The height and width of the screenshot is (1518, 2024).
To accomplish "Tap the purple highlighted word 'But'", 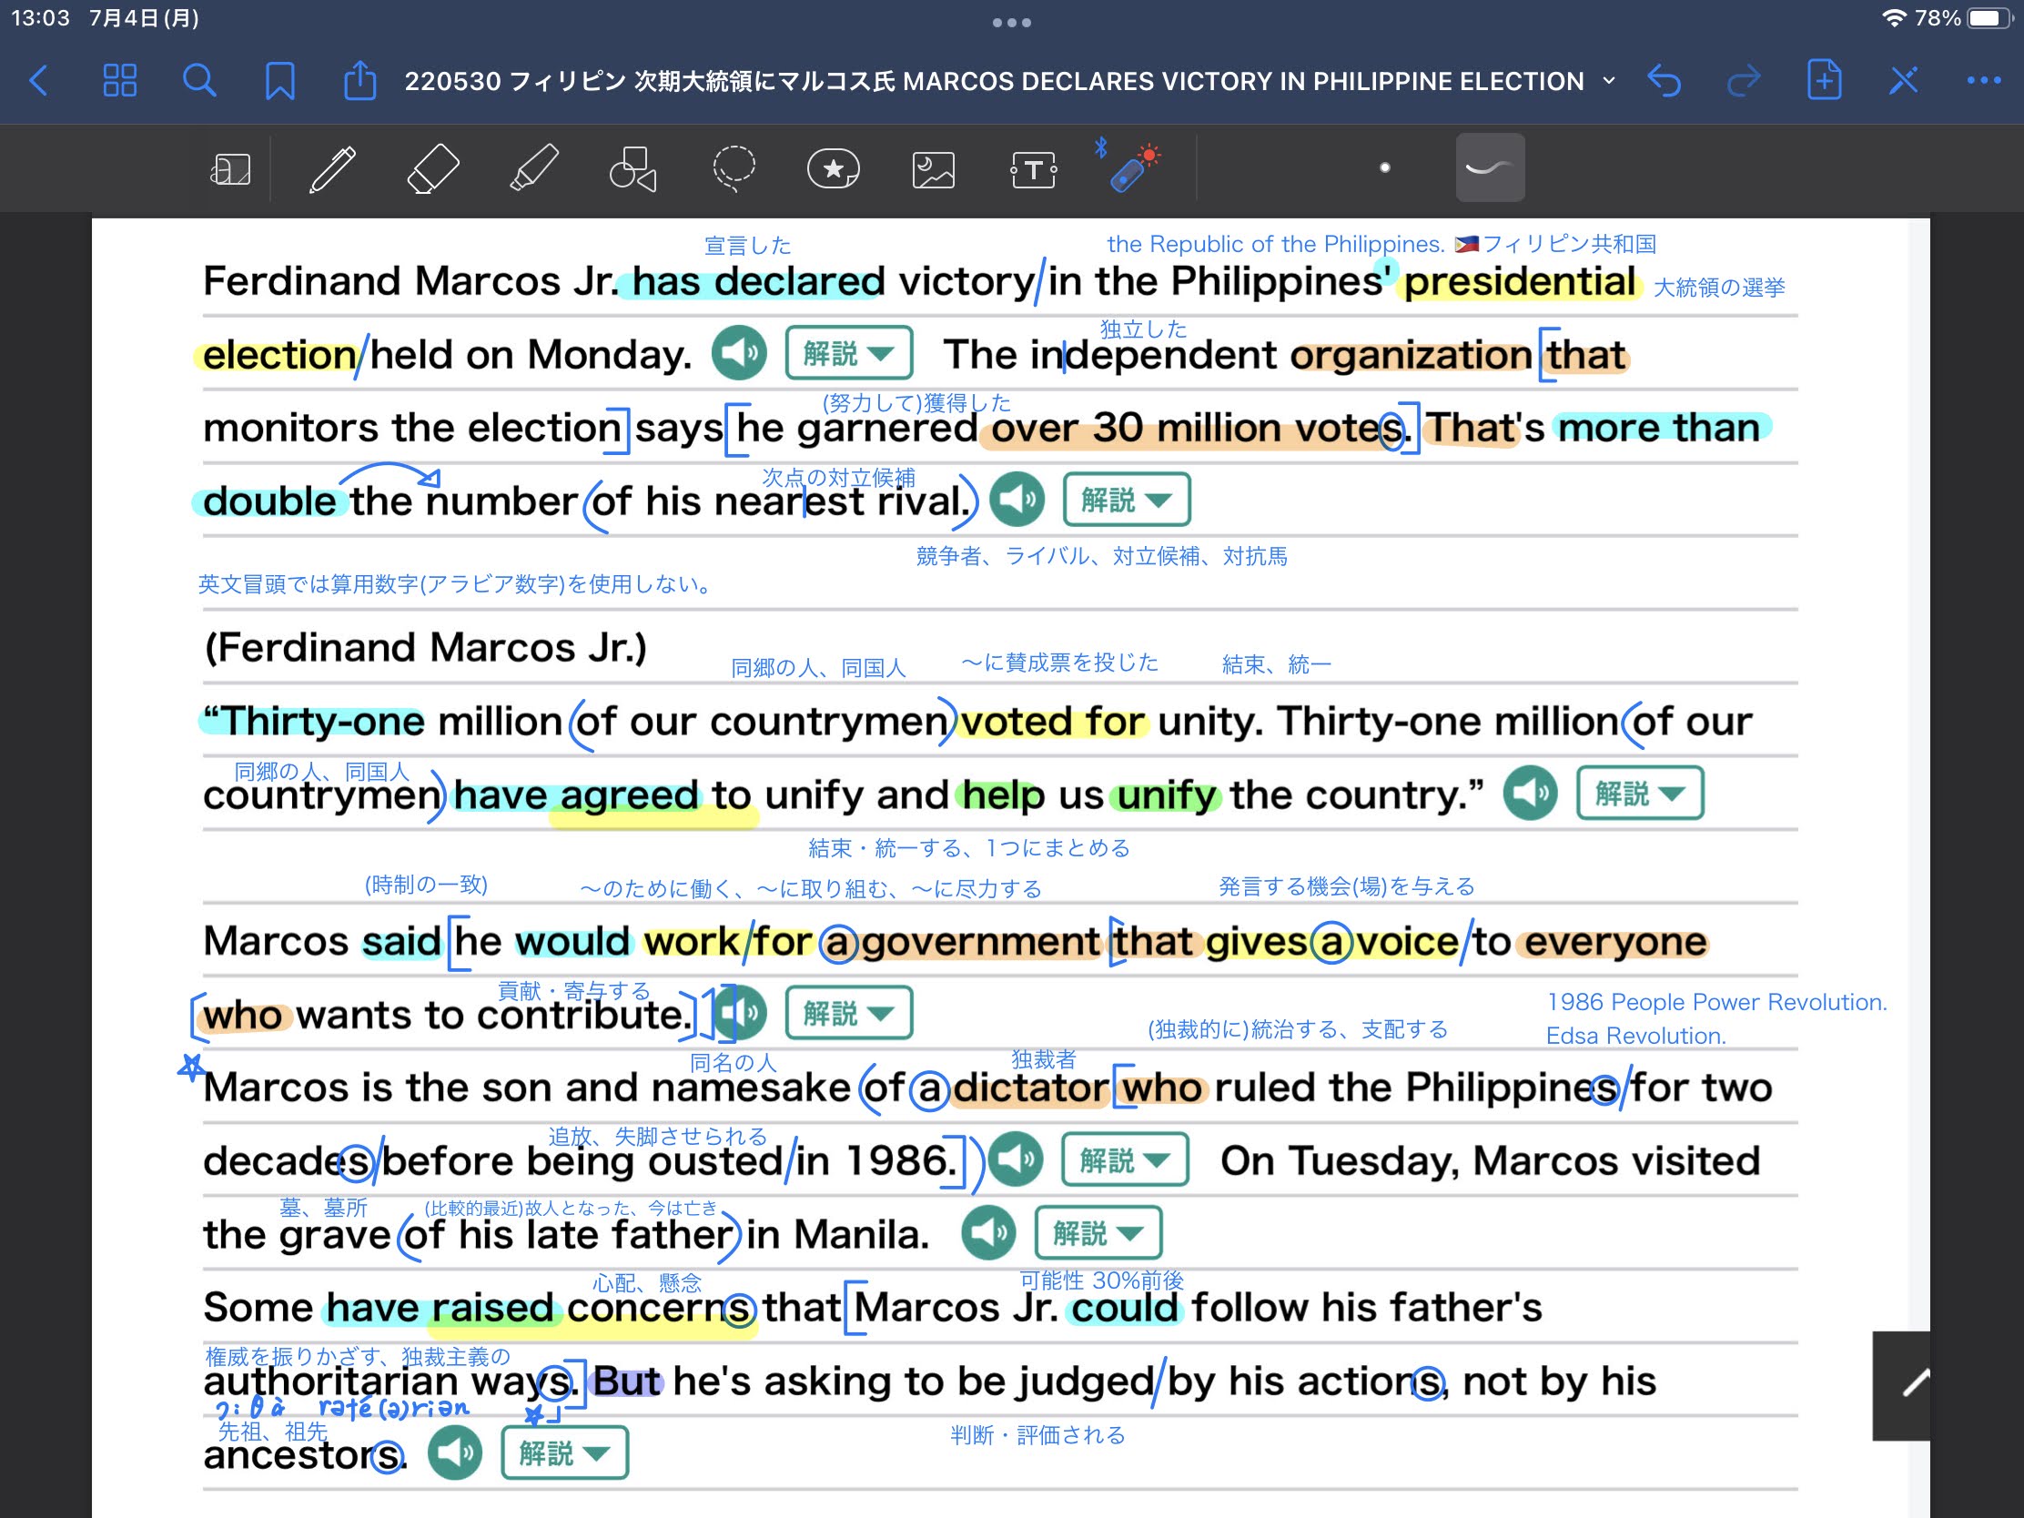I will [627, 1381].
